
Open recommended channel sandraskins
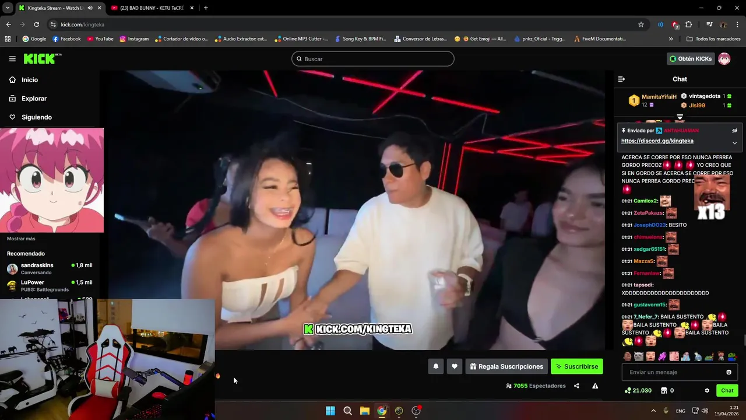[x=50, y=268]
